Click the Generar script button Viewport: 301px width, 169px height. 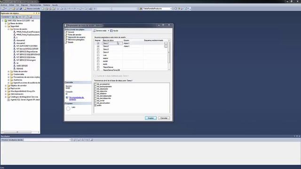100,31
